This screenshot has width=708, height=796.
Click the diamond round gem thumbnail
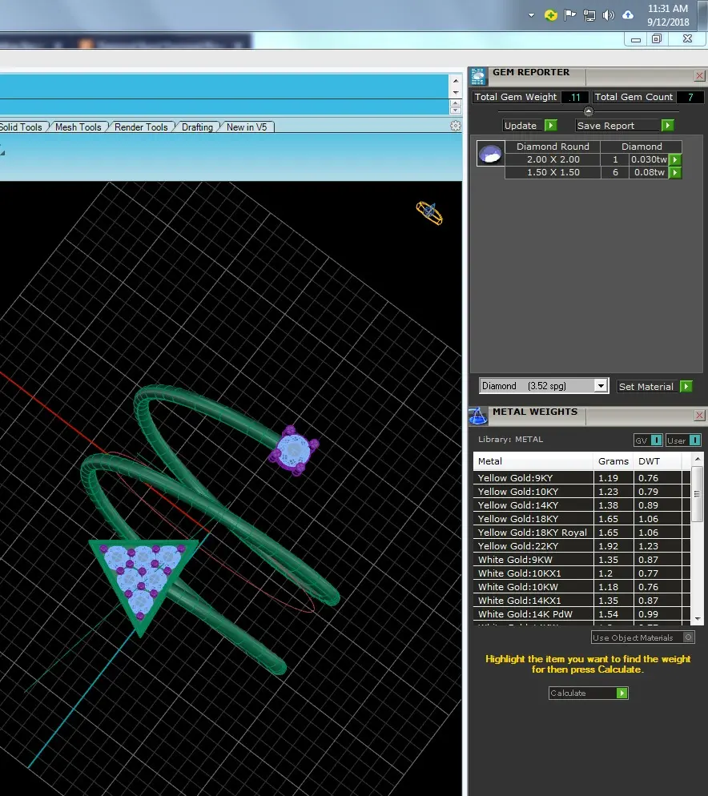(x=491, y=153)
